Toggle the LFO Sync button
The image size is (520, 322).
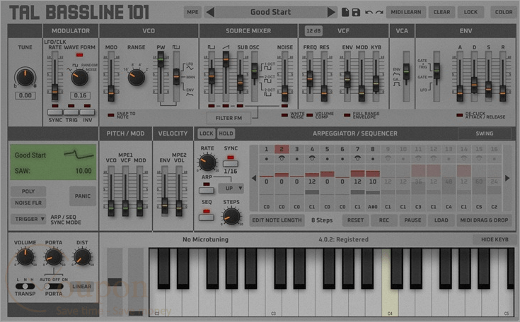(x=55, y=112)
